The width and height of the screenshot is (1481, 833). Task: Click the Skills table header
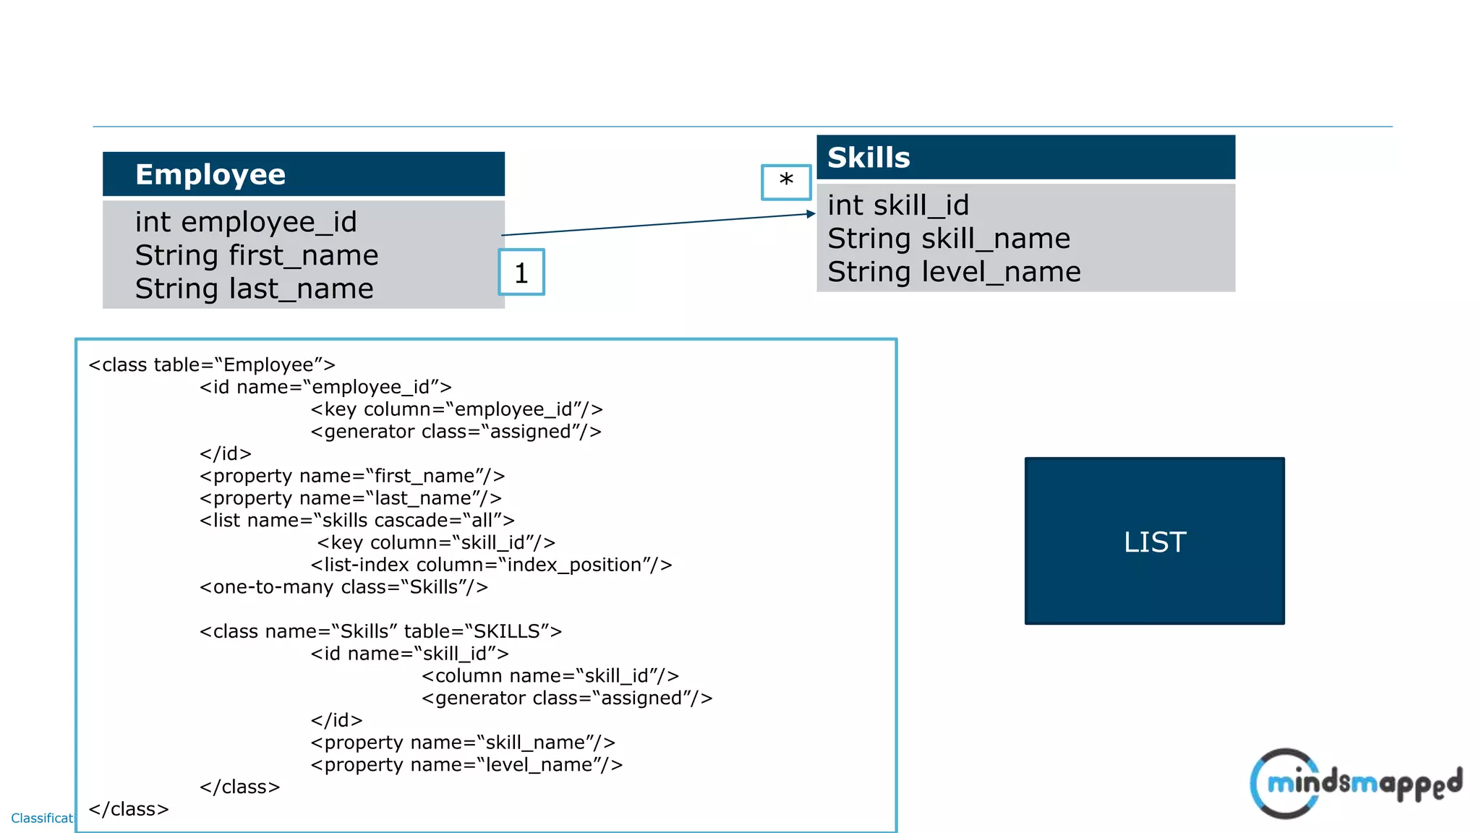pyautogui.click(x=1025, y=157)
